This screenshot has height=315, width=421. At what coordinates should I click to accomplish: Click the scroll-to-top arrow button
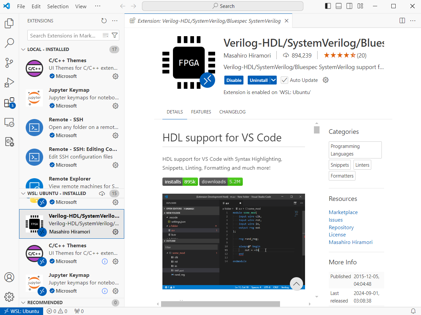pos(296,284)
